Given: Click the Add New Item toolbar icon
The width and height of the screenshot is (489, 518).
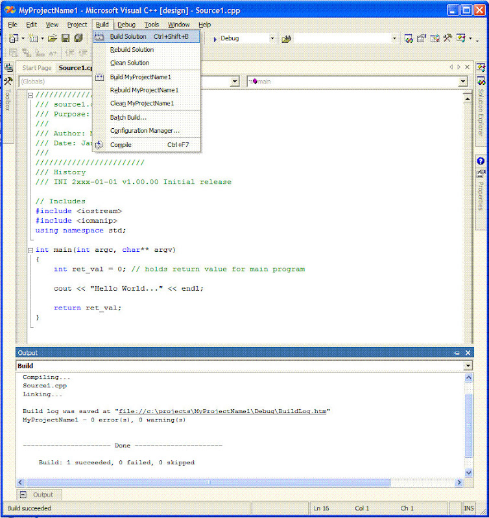Looking at the screenshot, I should (33, 38).
